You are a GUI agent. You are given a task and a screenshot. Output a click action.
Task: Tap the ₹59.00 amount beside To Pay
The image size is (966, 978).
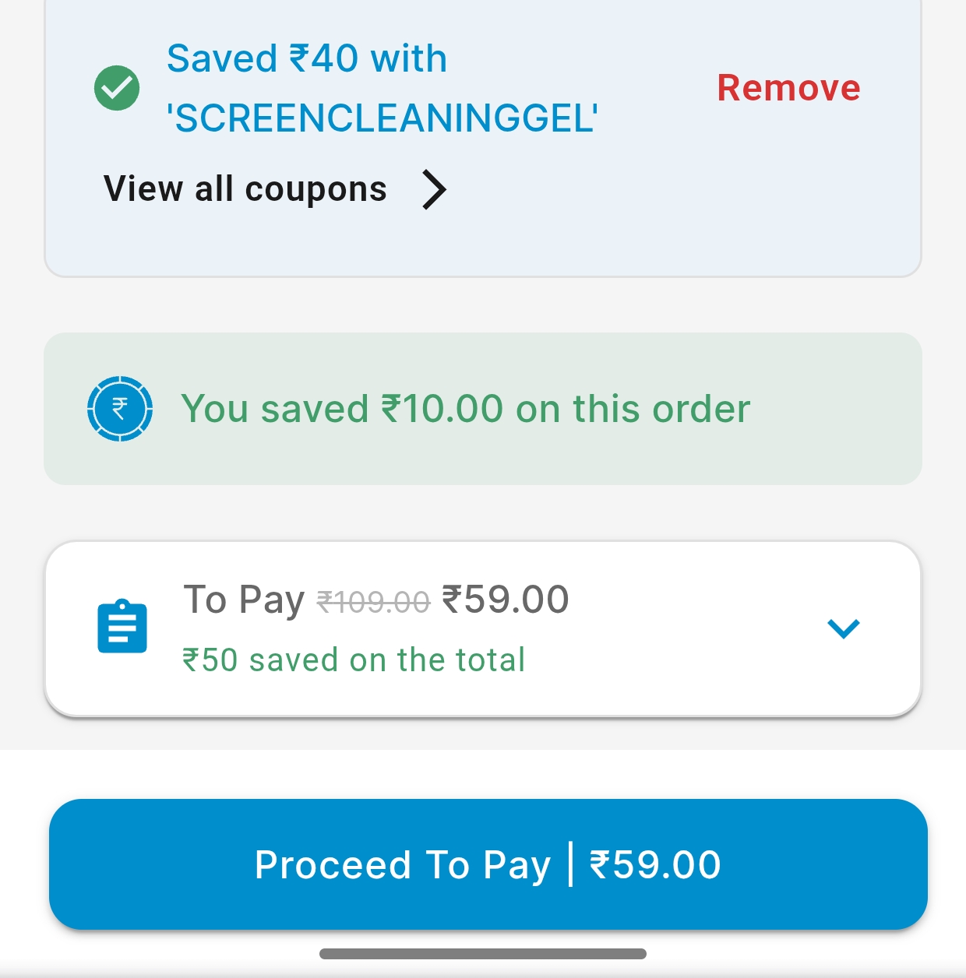tap(506, 600)
